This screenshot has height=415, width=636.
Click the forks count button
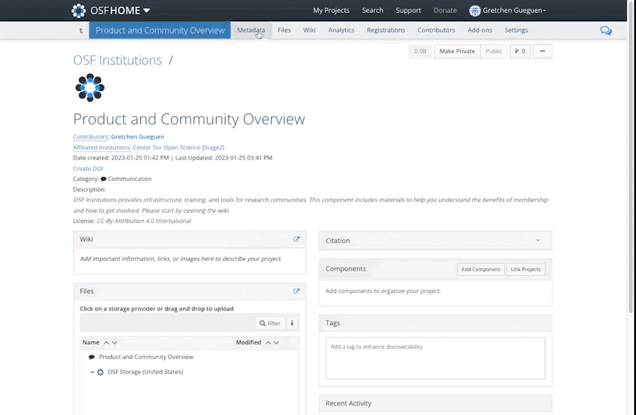(520, 51)
